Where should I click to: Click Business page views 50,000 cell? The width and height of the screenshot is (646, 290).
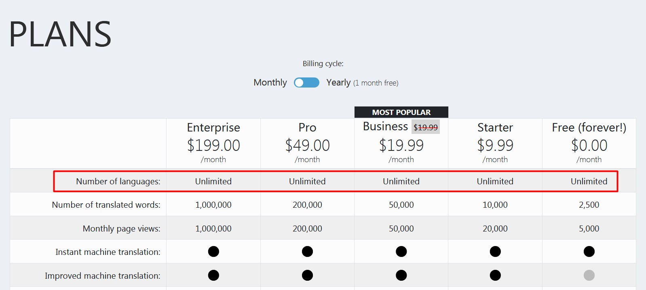[x=401, y=229]
